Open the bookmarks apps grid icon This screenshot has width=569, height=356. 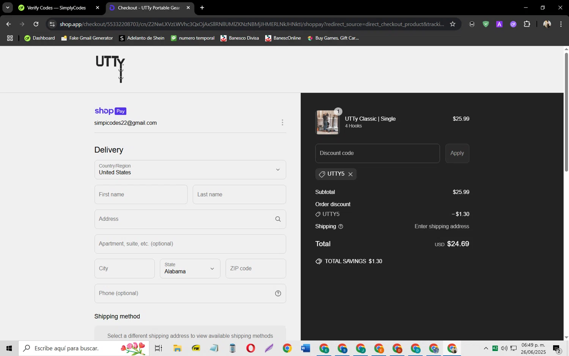tap(10, 38)
